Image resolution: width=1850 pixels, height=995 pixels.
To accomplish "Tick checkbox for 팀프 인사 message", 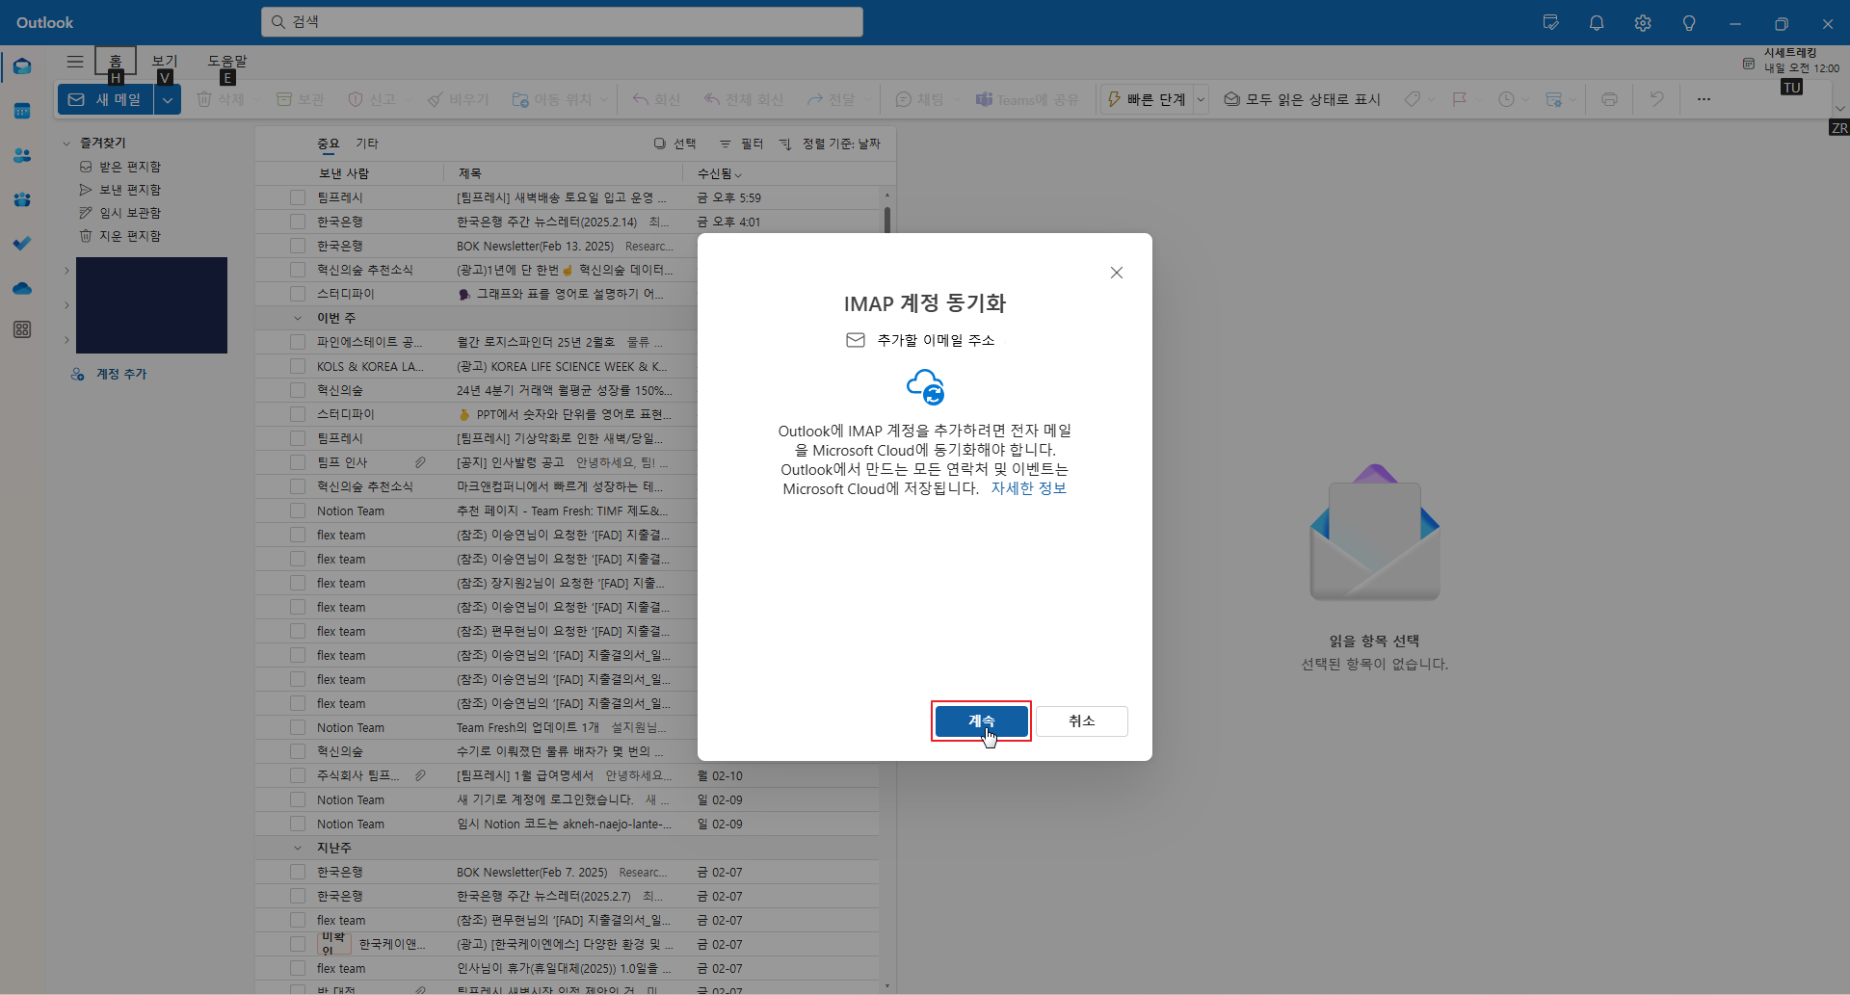I will point(298,462).
